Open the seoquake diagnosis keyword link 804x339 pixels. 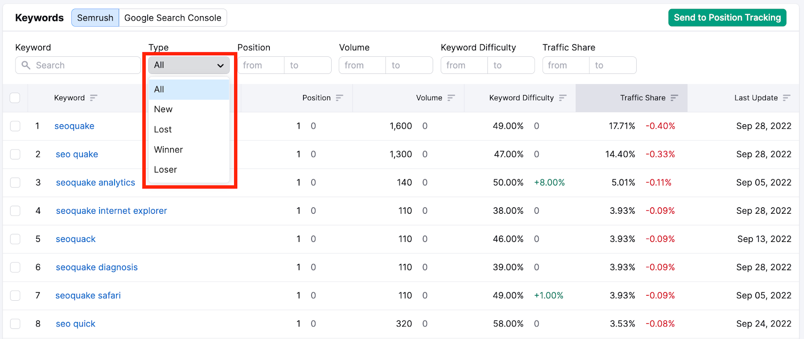(96, 267)
